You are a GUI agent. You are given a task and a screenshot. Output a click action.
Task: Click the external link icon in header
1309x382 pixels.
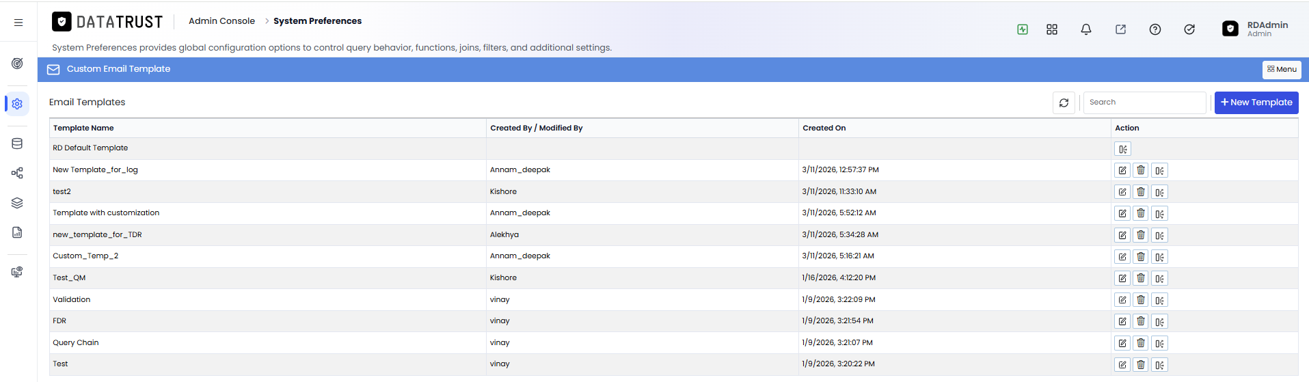pyautogui.click(x=1121, y=29)
